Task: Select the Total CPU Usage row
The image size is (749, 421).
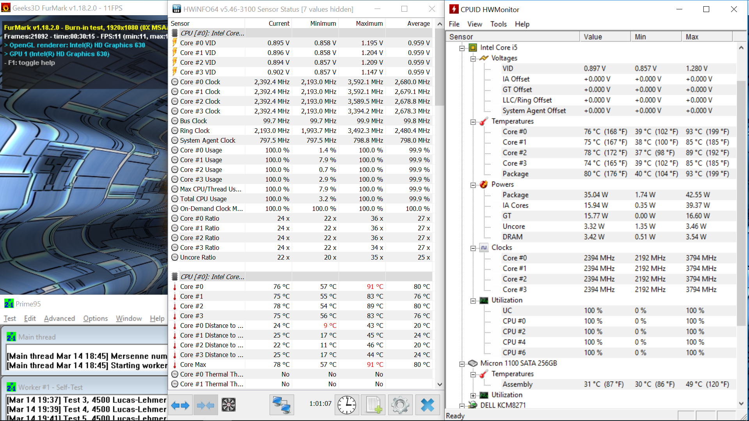Action: tap(301, 199)
